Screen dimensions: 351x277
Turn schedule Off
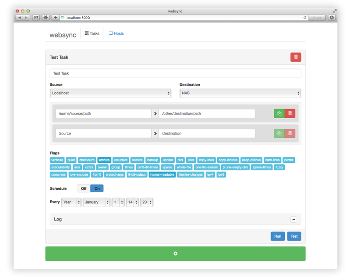click(x=84, y=188)
